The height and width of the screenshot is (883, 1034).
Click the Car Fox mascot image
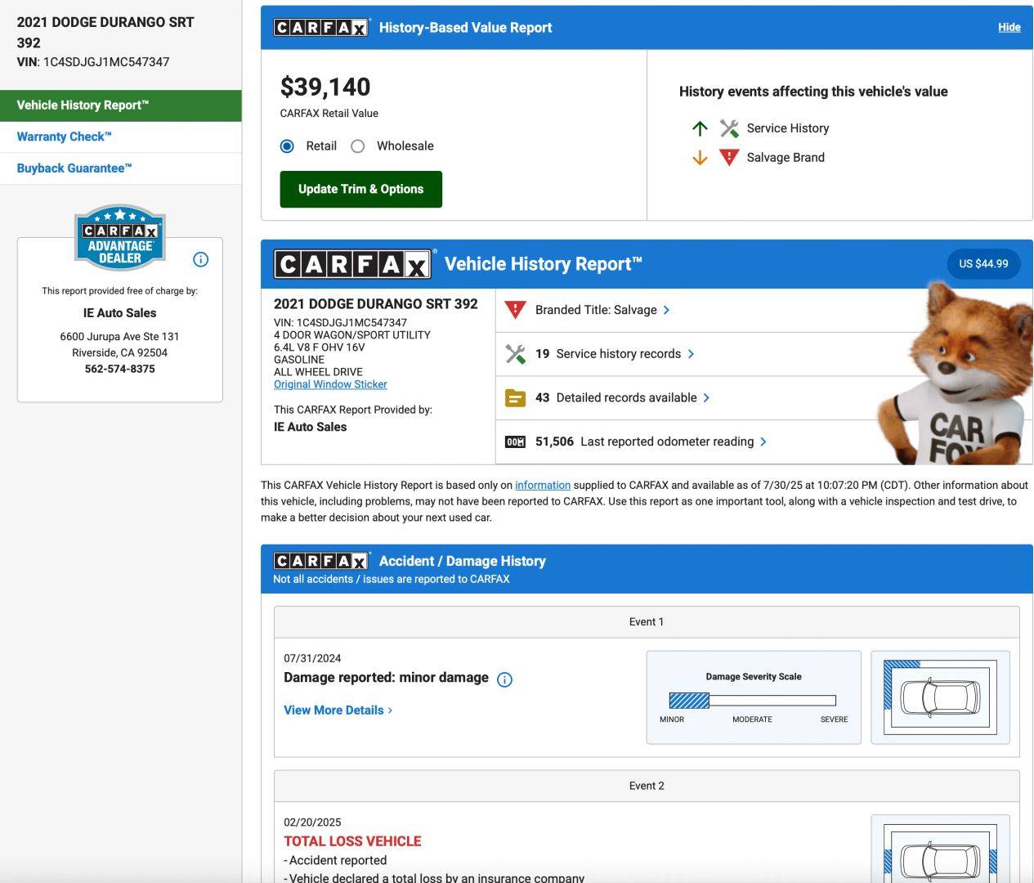pyautogui.click(x=954, y=373)
